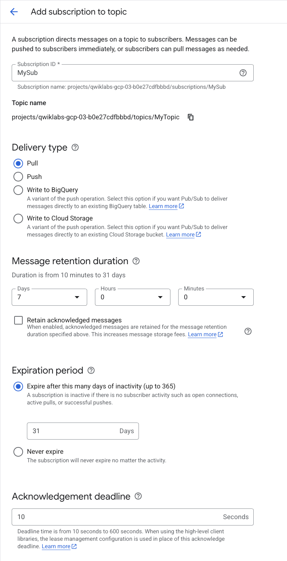Click Learn more about Cloud Storage delivery

click(180, 234)
